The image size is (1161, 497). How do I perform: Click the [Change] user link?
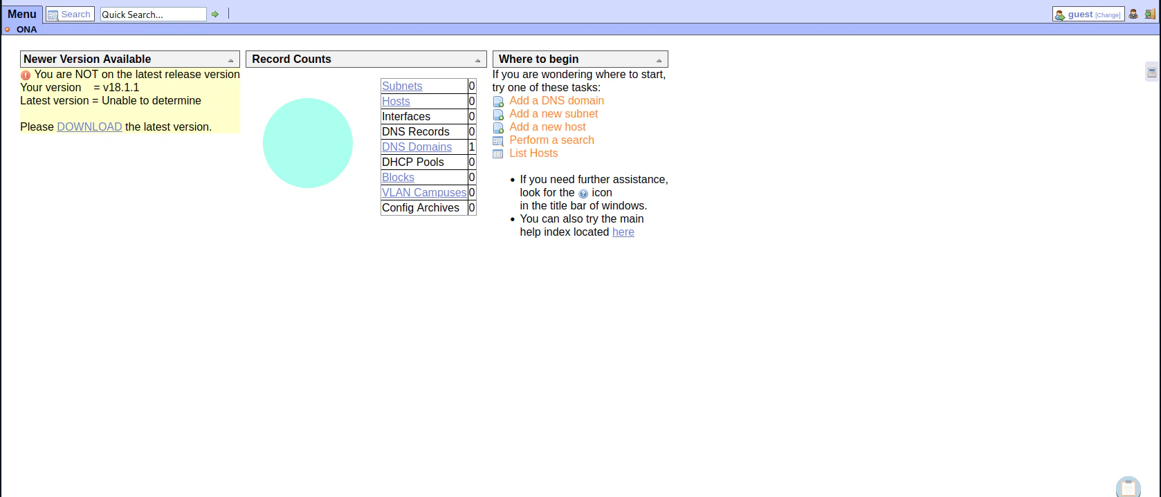point(1108,15)
